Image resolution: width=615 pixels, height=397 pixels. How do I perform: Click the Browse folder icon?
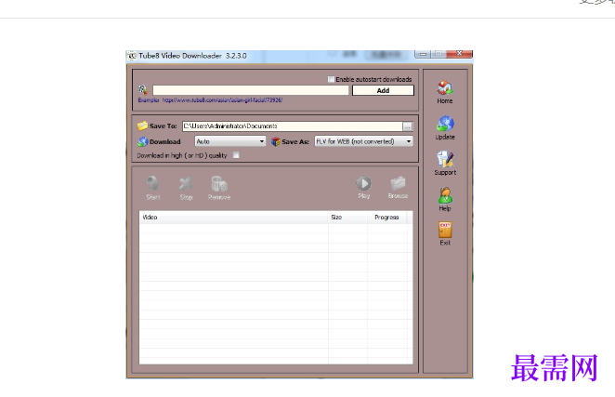398,183
